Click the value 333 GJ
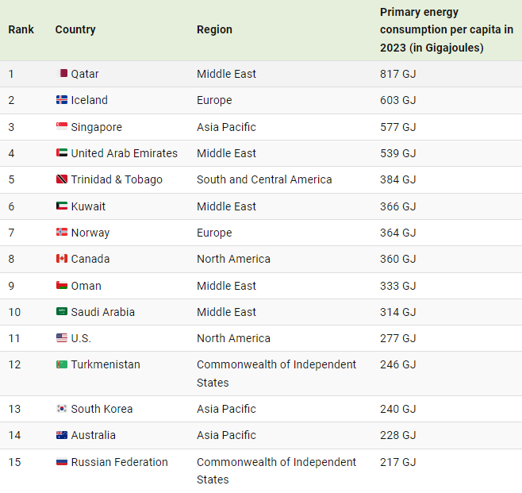This screenshot has width=522, height=493. point(398,286)
